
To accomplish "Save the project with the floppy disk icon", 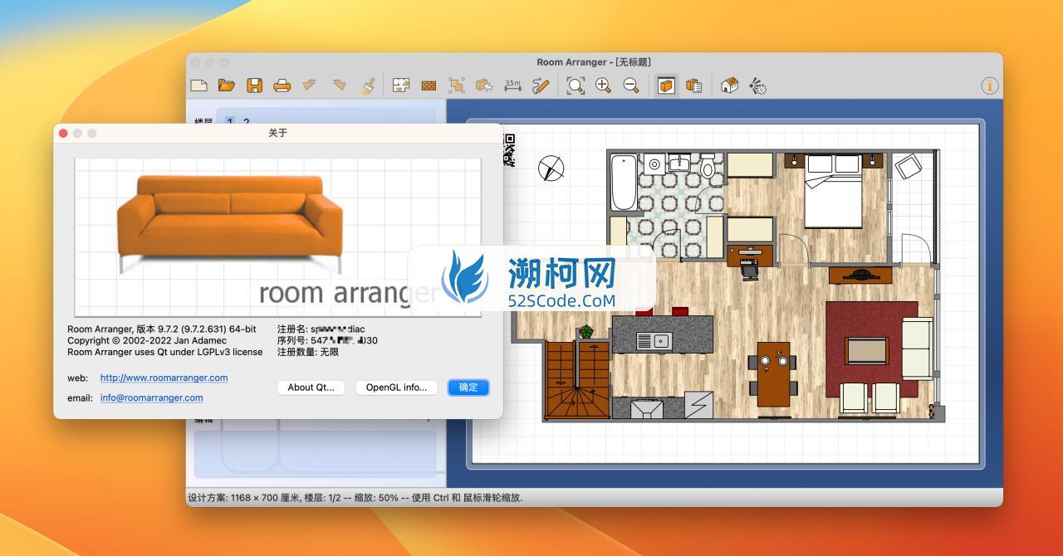I will 254,85.
